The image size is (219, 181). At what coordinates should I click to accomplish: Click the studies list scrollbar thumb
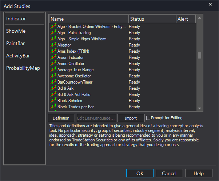click(200, 55)
